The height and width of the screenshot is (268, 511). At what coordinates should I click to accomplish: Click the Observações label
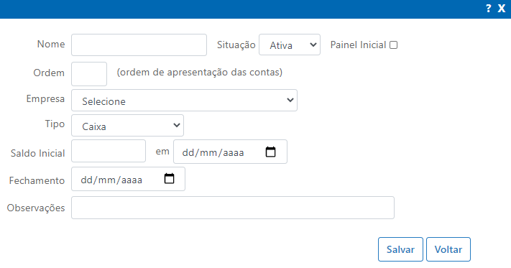[36, 208]
